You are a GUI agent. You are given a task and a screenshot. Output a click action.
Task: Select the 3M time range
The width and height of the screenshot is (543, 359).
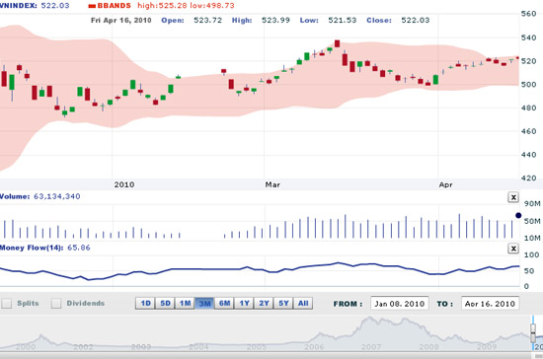pos(204,304)
